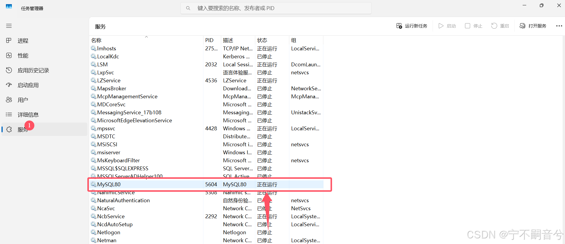The width and height of the screenshot is (565, 244).
Task: Click the DcomLaun... group cell
Action: point(306,65)
